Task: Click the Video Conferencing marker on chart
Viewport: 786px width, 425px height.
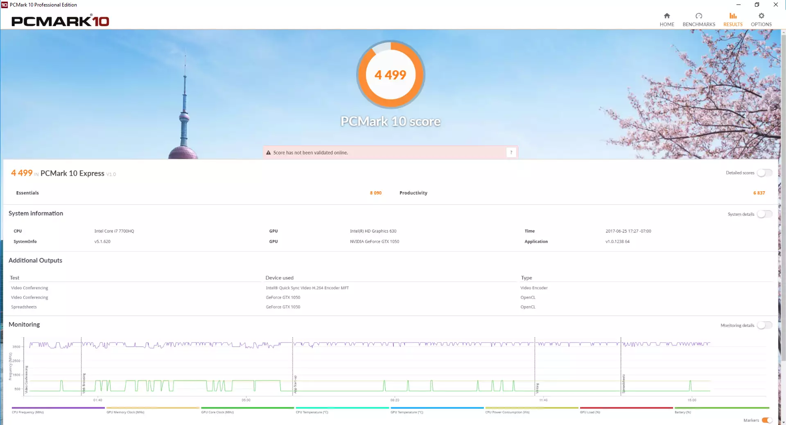Action: pos(27,380)
